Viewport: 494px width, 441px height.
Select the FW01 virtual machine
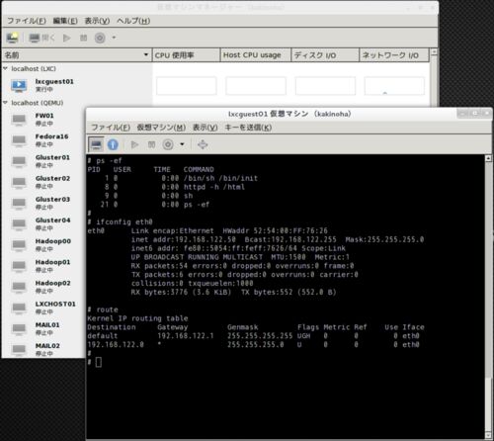click(x=44, y=120)
